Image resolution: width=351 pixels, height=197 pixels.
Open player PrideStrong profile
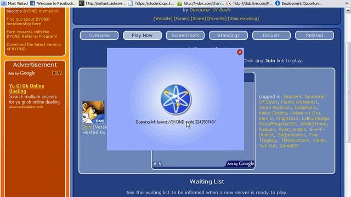(x=313, y=124)
